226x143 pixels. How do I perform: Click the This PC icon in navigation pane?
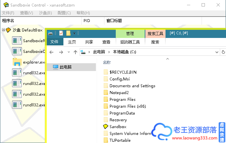click(x=56, y=67)
